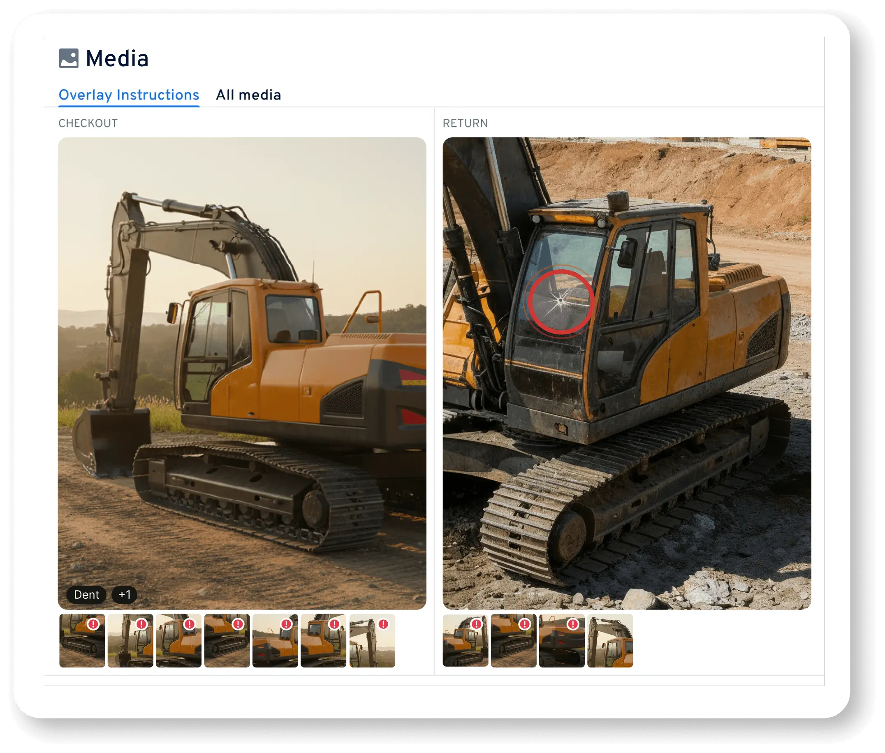Click the red damage circle on windshield
This screenshot has height=753, width=885.
[x=560, y=301]
